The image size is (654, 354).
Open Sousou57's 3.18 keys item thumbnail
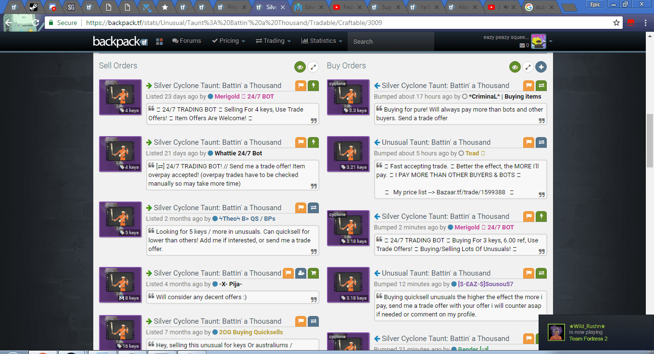[x=348, y=285]
